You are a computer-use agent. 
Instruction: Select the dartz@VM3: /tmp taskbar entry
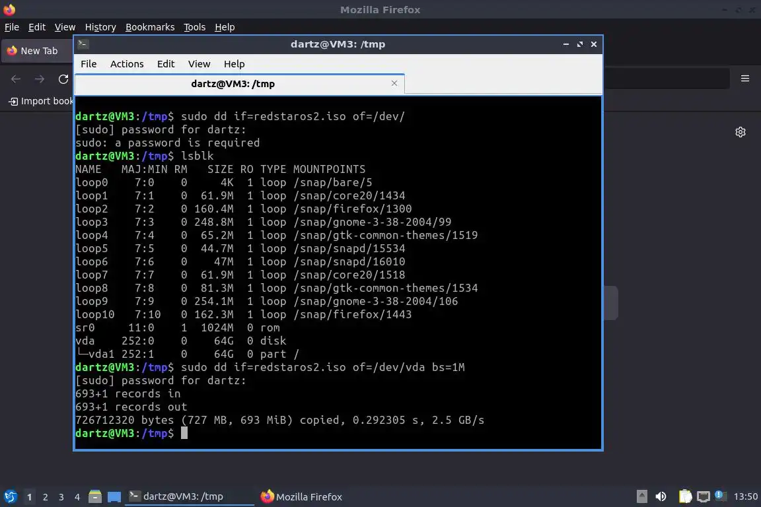pyautogui.click(x=190, y=496)
